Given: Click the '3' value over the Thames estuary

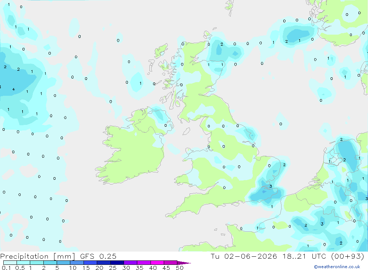Looking at the screenshot, I should point(270,186).
